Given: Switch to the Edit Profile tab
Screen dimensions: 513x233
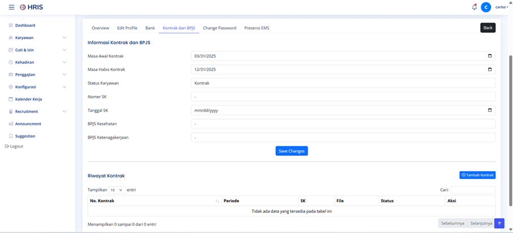Looking at the screenshot, I should click(x=127, y=28).
